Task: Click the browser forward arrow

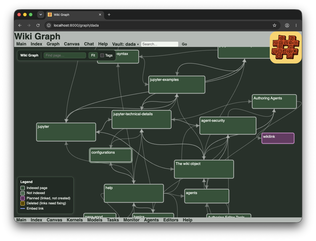Action: 29,25
